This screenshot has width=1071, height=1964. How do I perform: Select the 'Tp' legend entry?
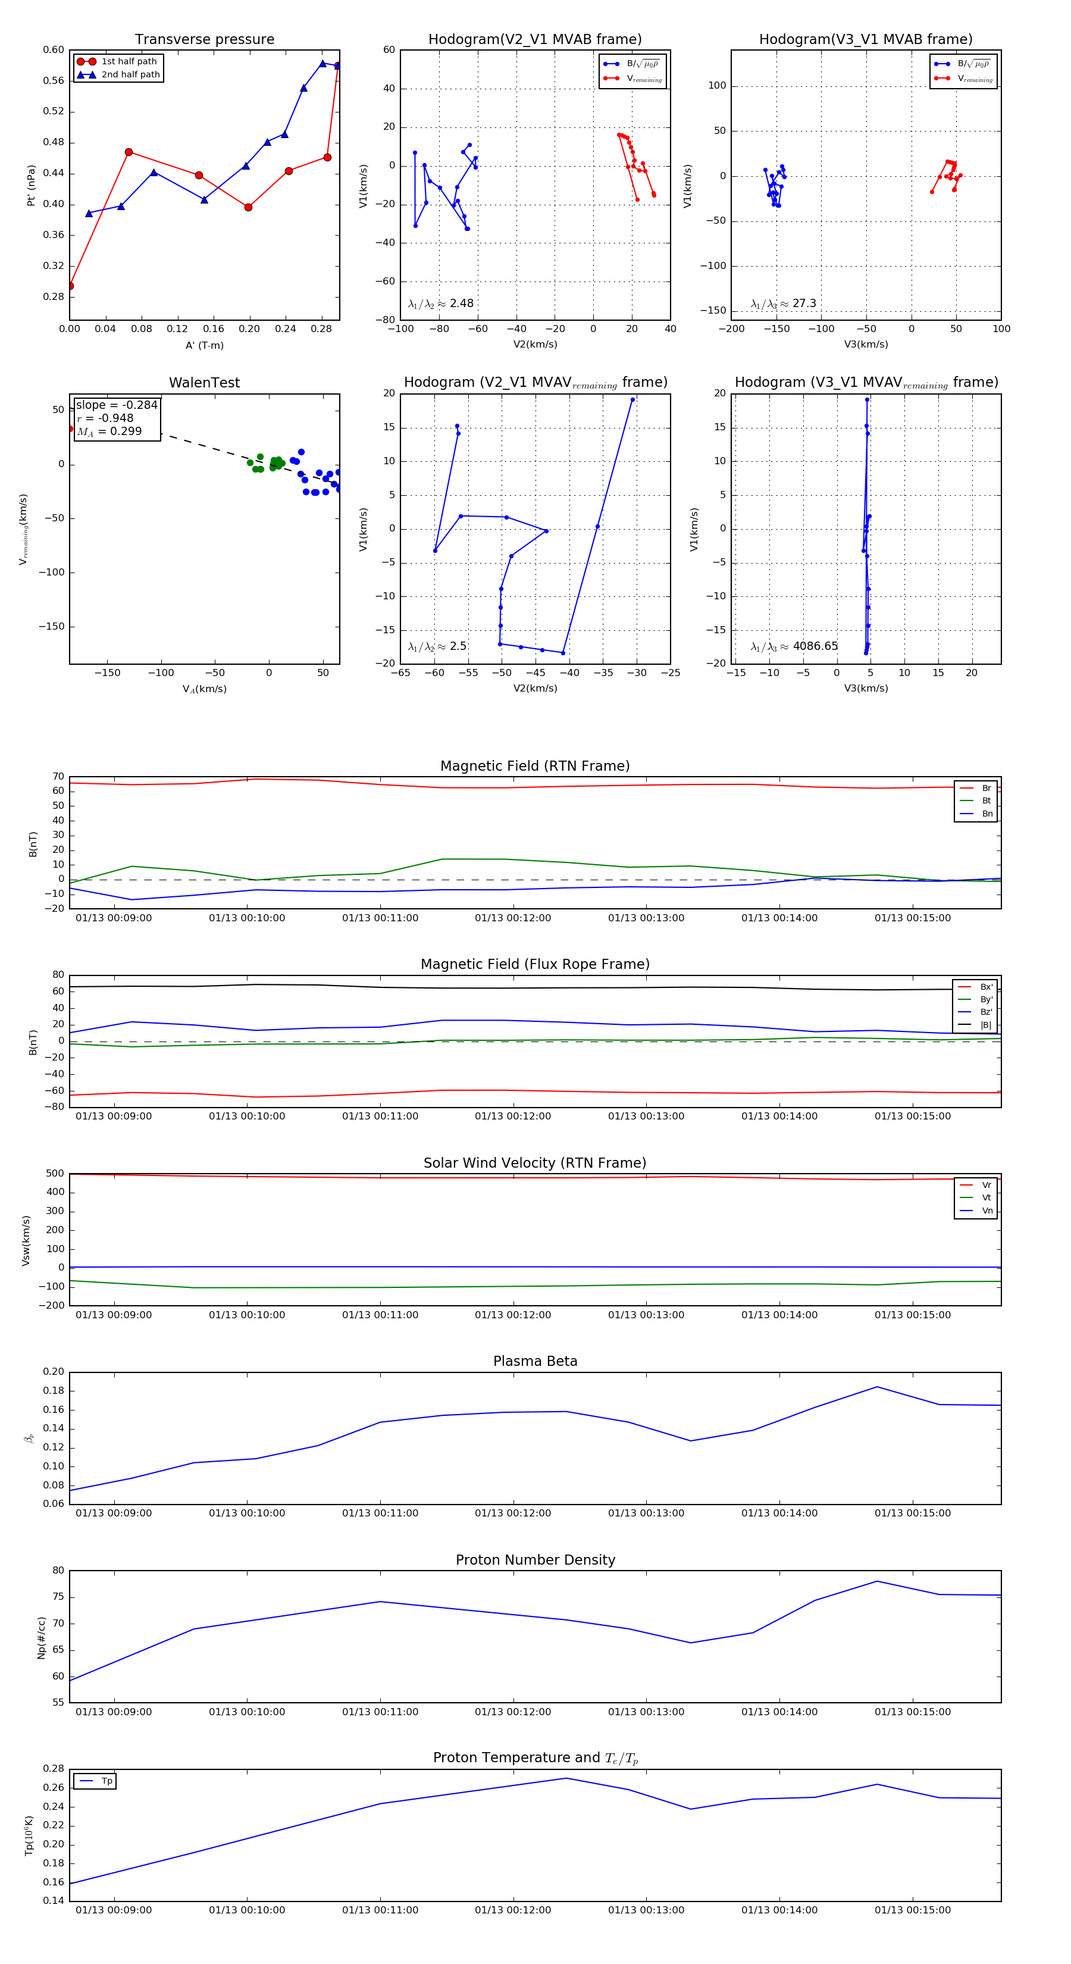coord(96,1781)
